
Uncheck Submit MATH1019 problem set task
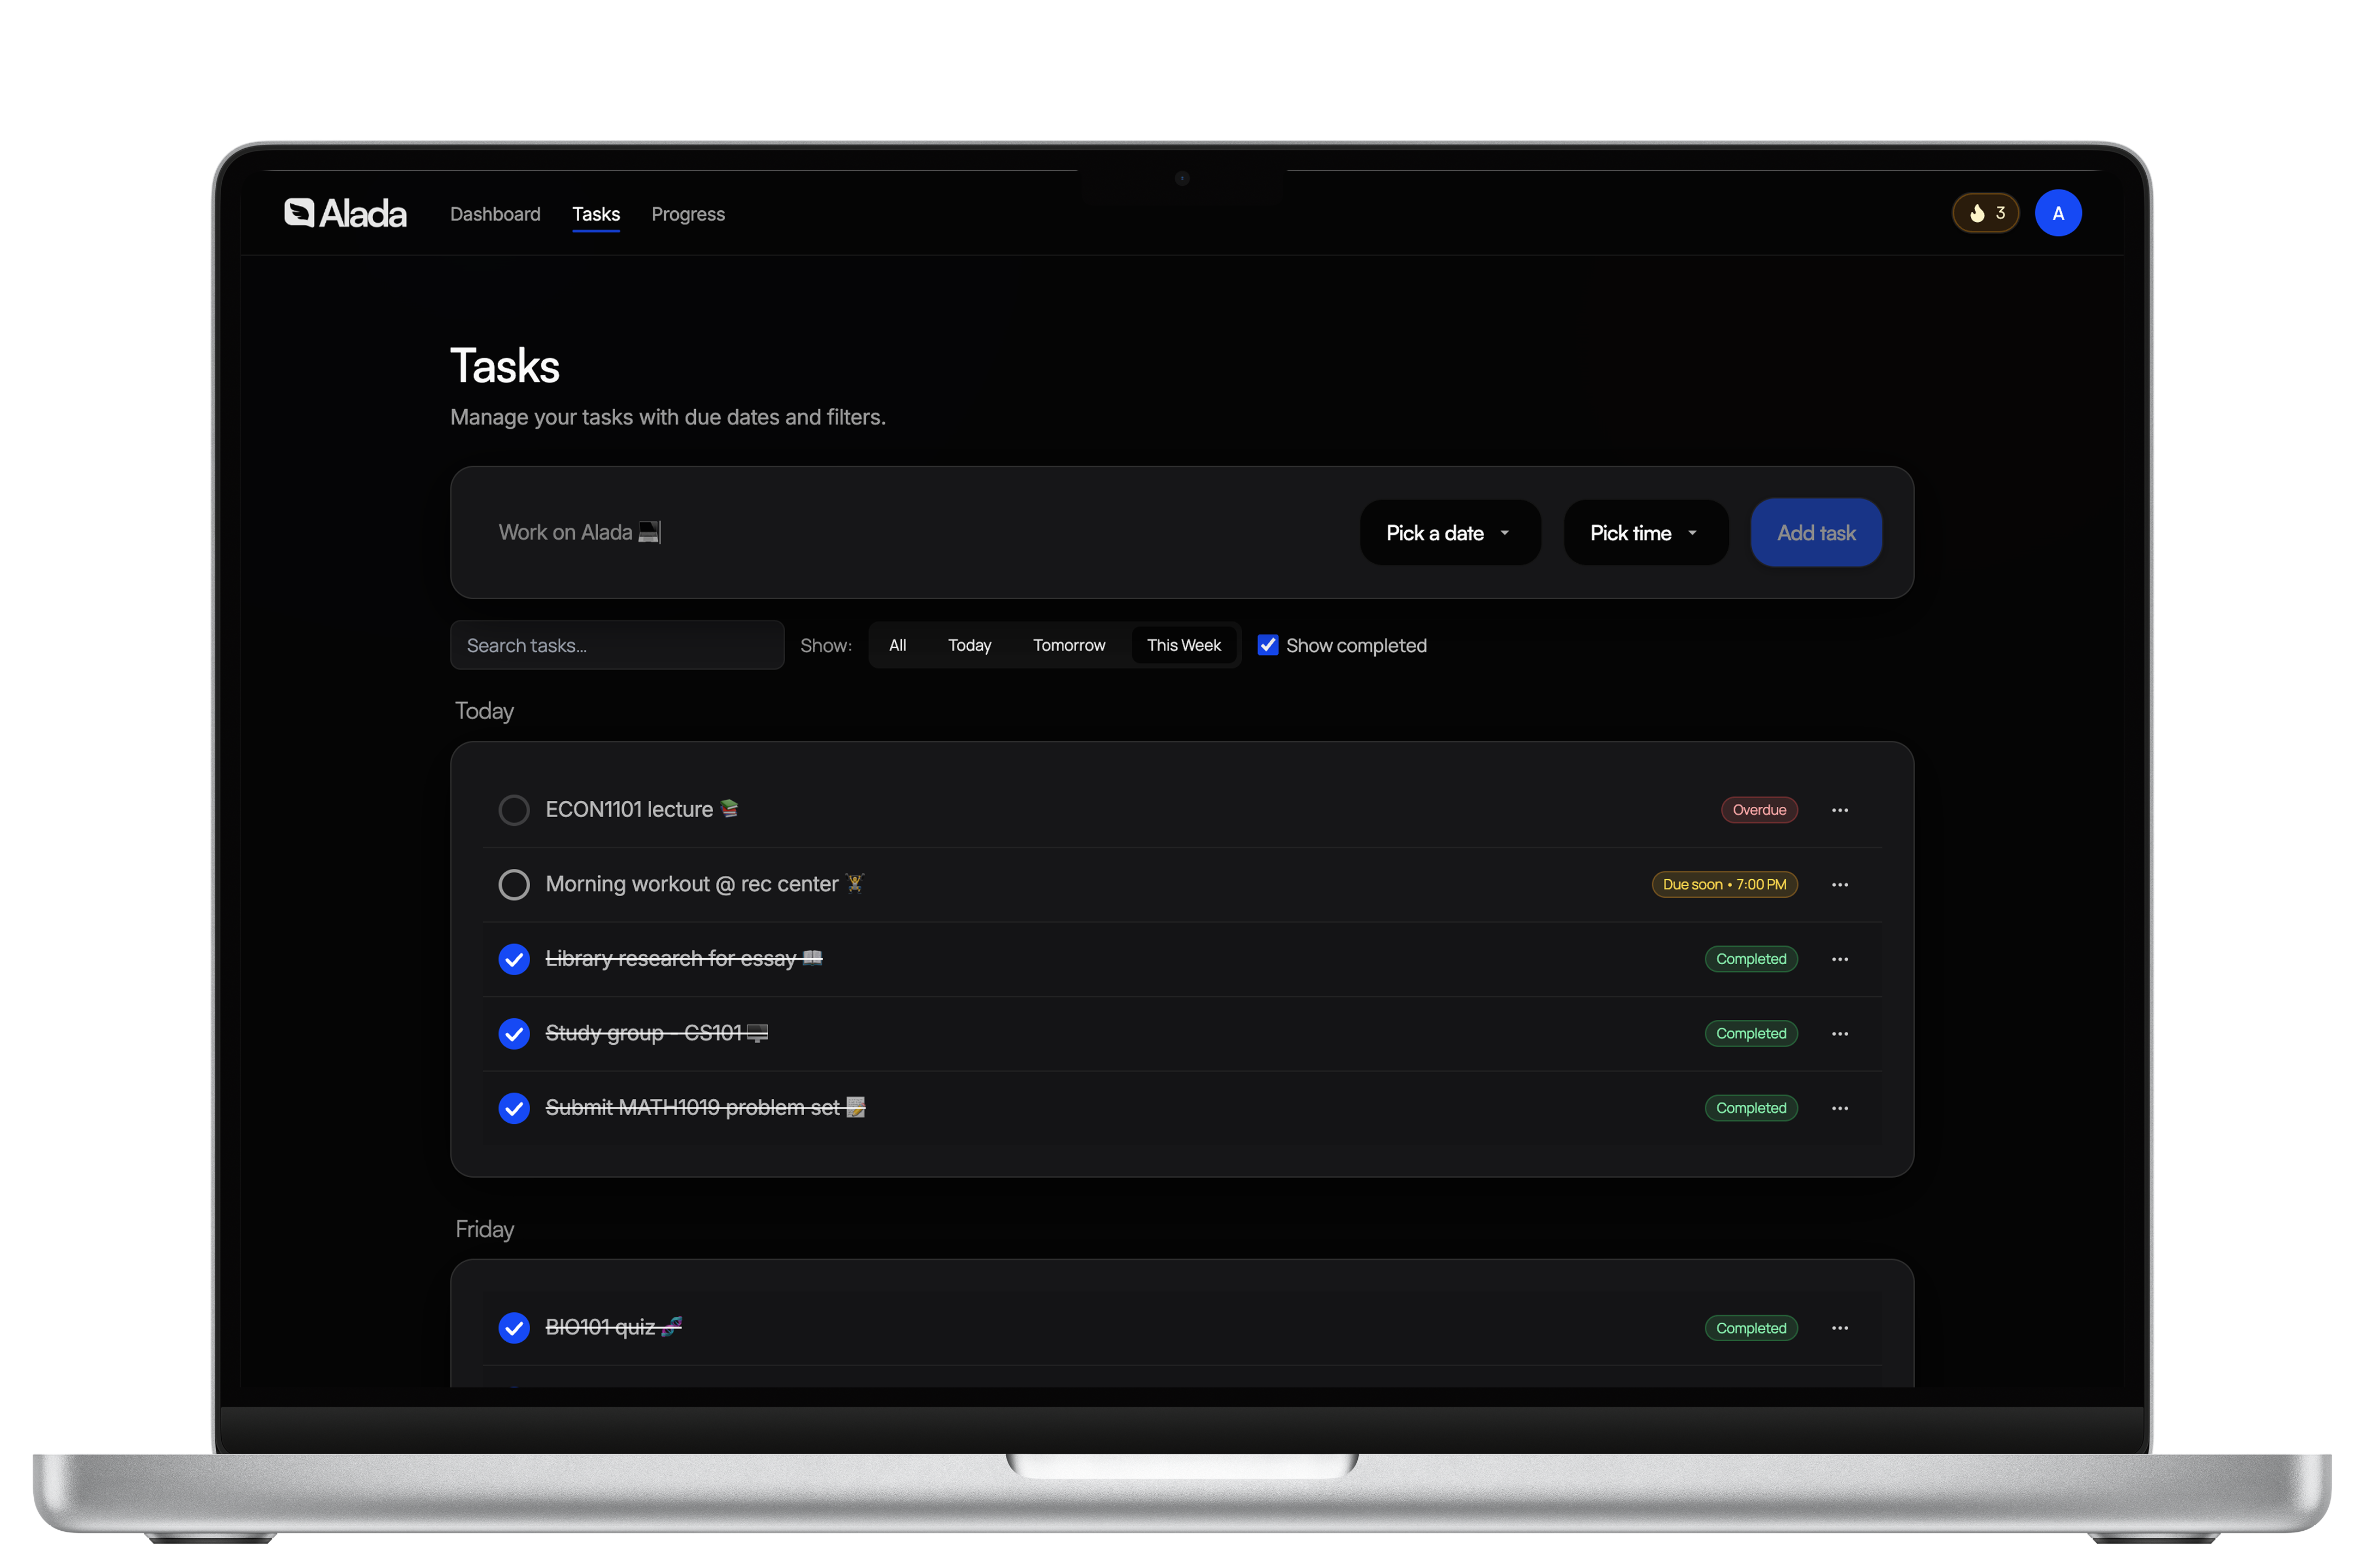point(514,1108)
